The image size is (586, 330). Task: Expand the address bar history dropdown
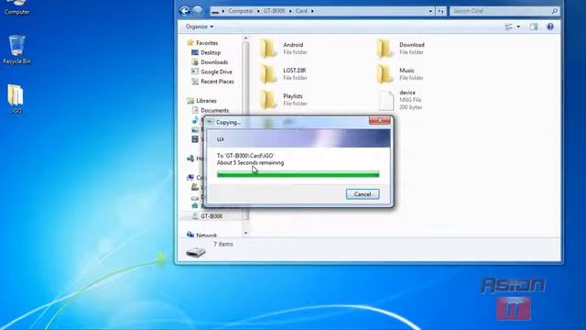point(430,11)
